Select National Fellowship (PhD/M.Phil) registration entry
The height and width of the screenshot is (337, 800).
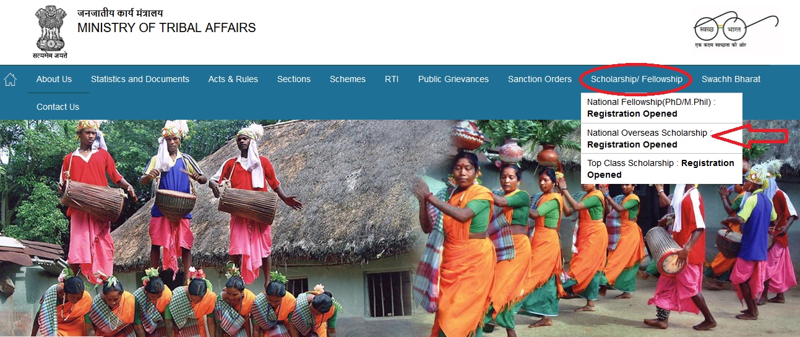click(x=661, y=108)
